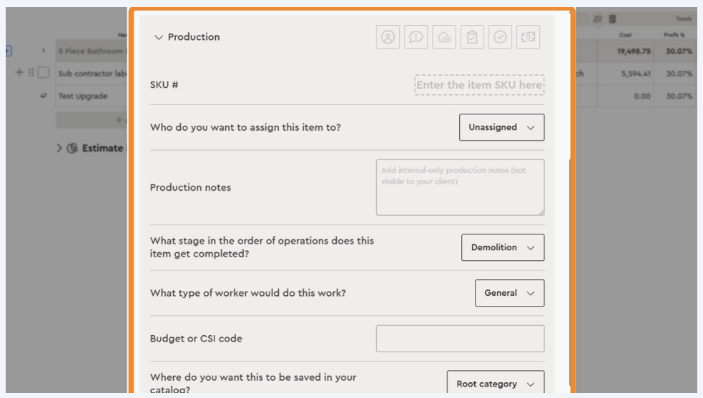Open the General worker type dropdown

pos(508,293)
